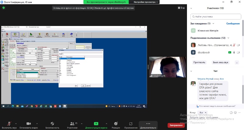Open the Реакции emoji button
Viewport: 244px width, 130px height.
click(116, 125)
